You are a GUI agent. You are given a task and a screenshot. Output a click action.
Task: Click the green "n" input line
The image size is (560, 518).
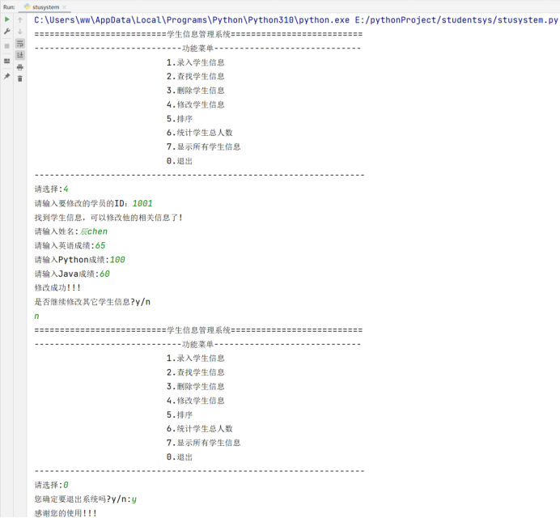click(36, 316)
